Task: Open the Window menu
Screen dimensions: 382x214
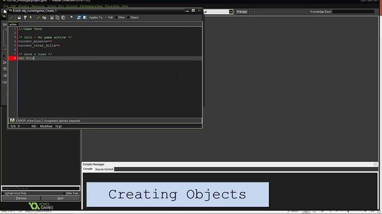Action: (23, 6)
